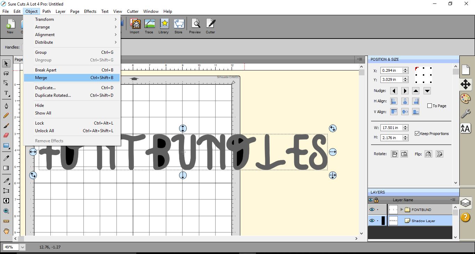Image resolution: width=475 pixels, height=254 pixels.
Task: Choose the Lasso selection tool
Action: pos(6,73)
